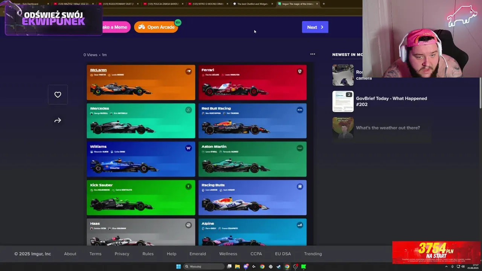Click the Emerald footer link
The image size is (482, 271).
pos(198,254)
